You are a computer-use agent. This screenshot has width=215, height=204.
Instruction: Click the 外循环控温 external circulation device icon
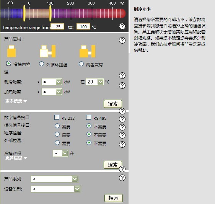(48, 51)
